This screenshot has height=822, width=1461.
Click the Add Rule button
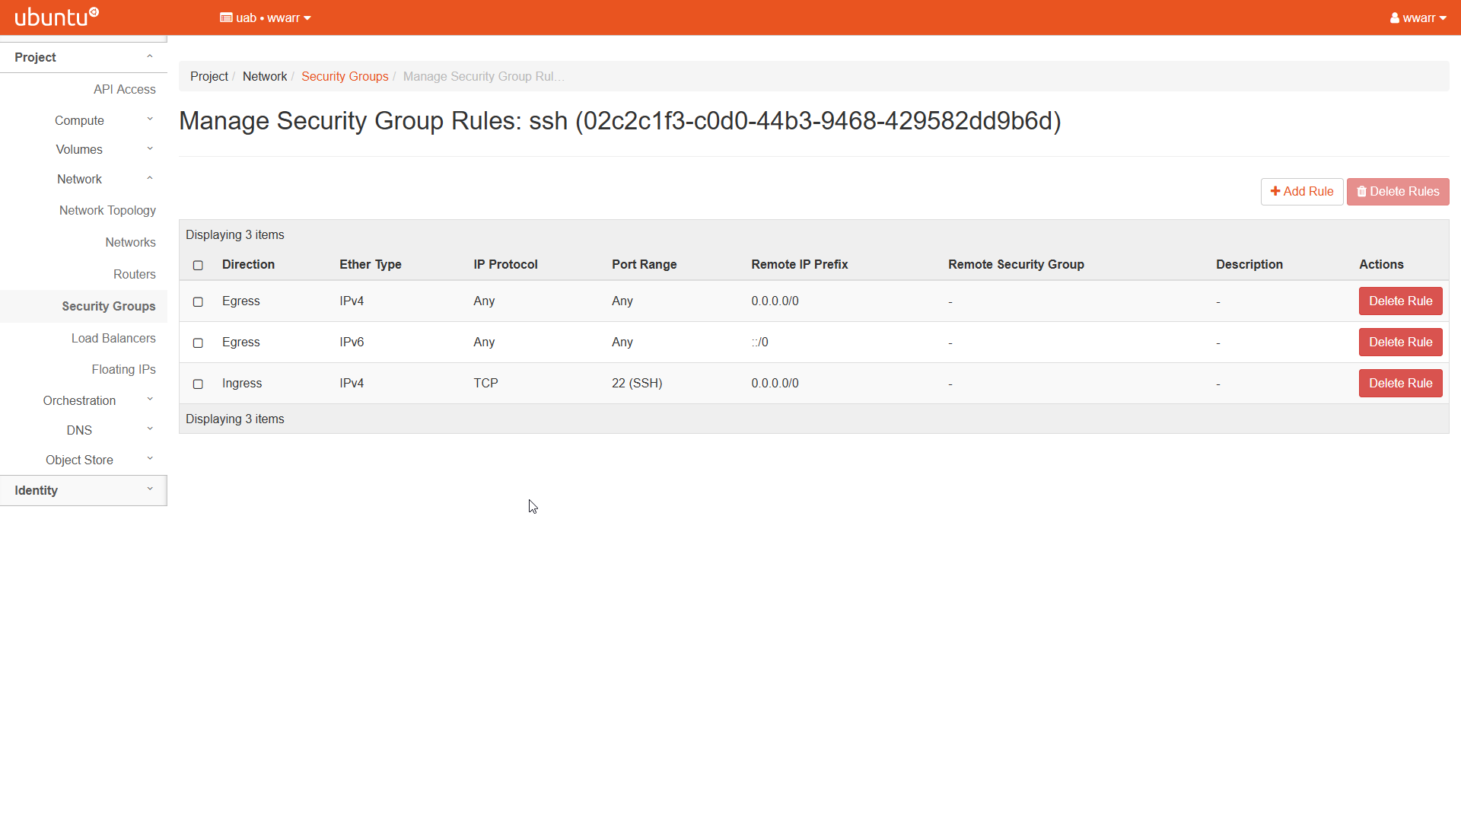pos(1301,192)
